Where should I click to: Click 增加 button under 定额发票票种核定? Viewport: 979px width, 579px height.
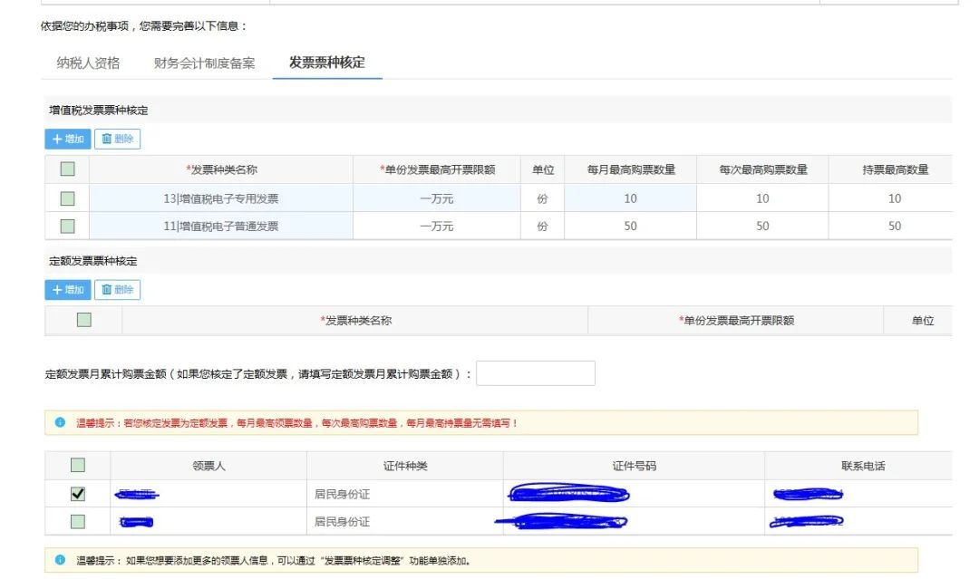(67, 290)
